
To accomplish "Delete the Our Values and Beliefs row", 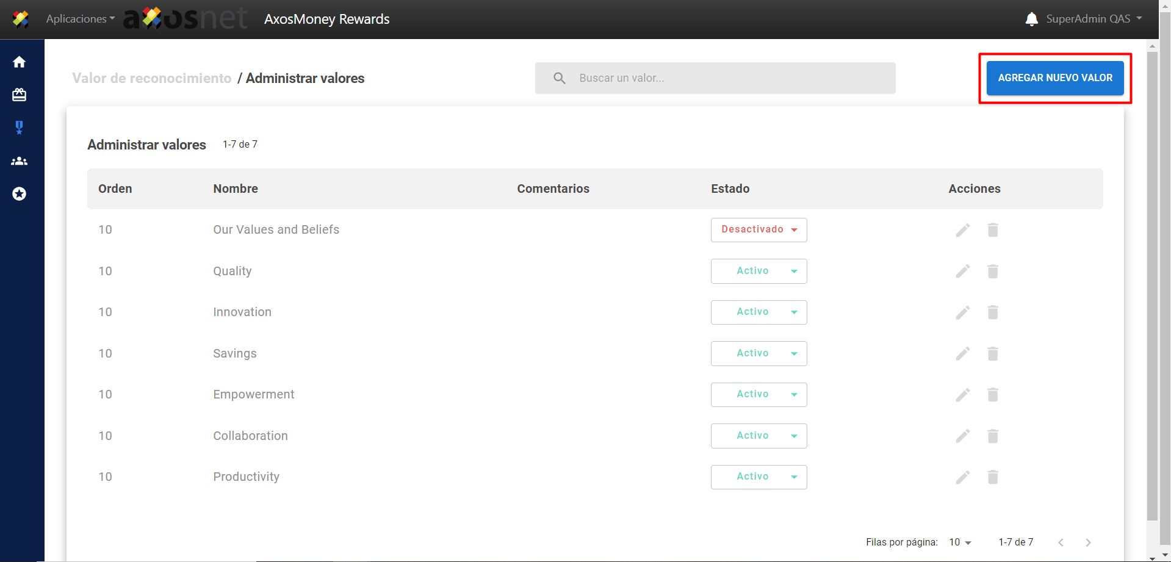I will [x=993, y=230].
